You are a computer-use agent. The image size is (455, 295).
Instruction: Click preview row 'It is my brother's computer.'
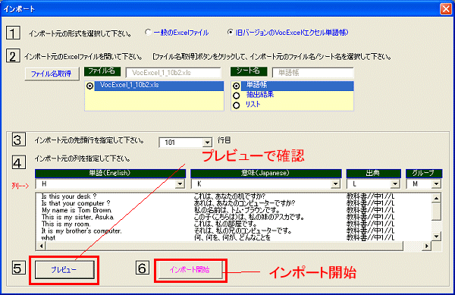tap(82, 231)
